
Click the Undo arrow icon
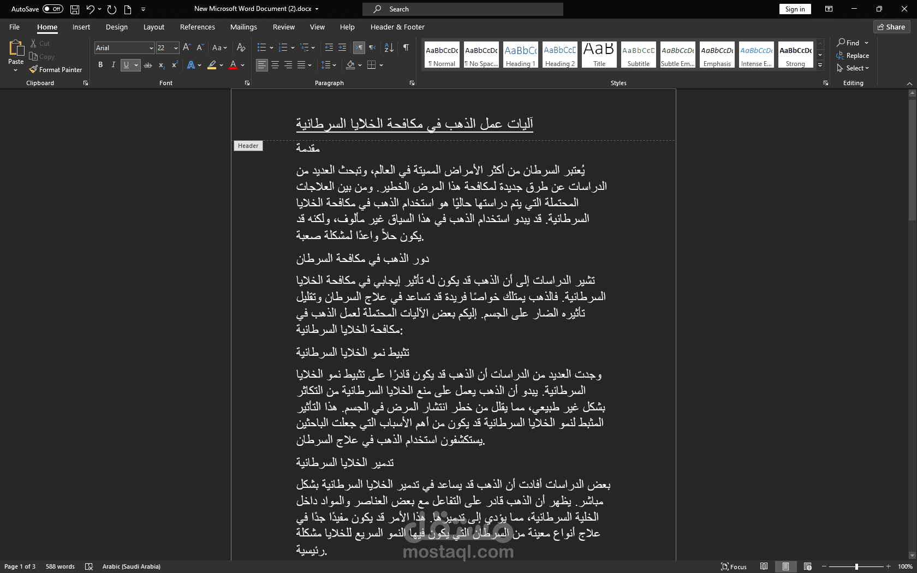90,9
